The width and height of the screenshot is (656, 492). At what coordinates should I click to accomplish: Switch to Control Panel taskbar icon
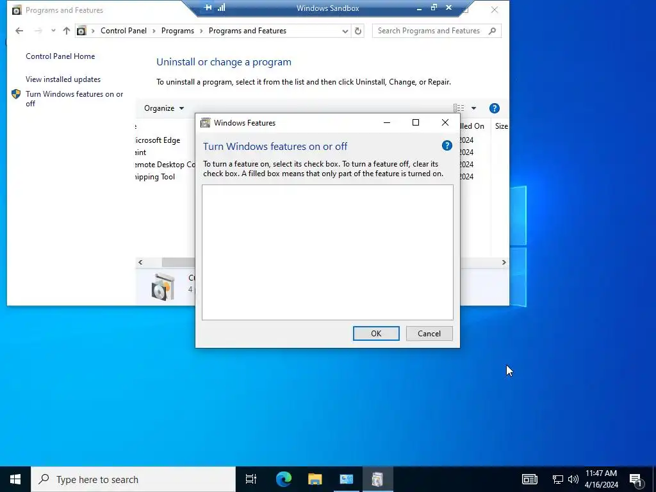[347, 479]
